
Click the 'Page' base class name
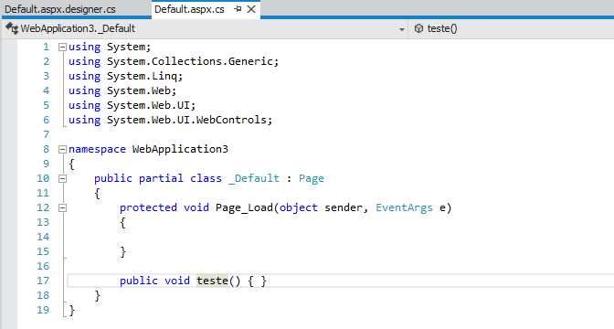click(x=312, y=178)
